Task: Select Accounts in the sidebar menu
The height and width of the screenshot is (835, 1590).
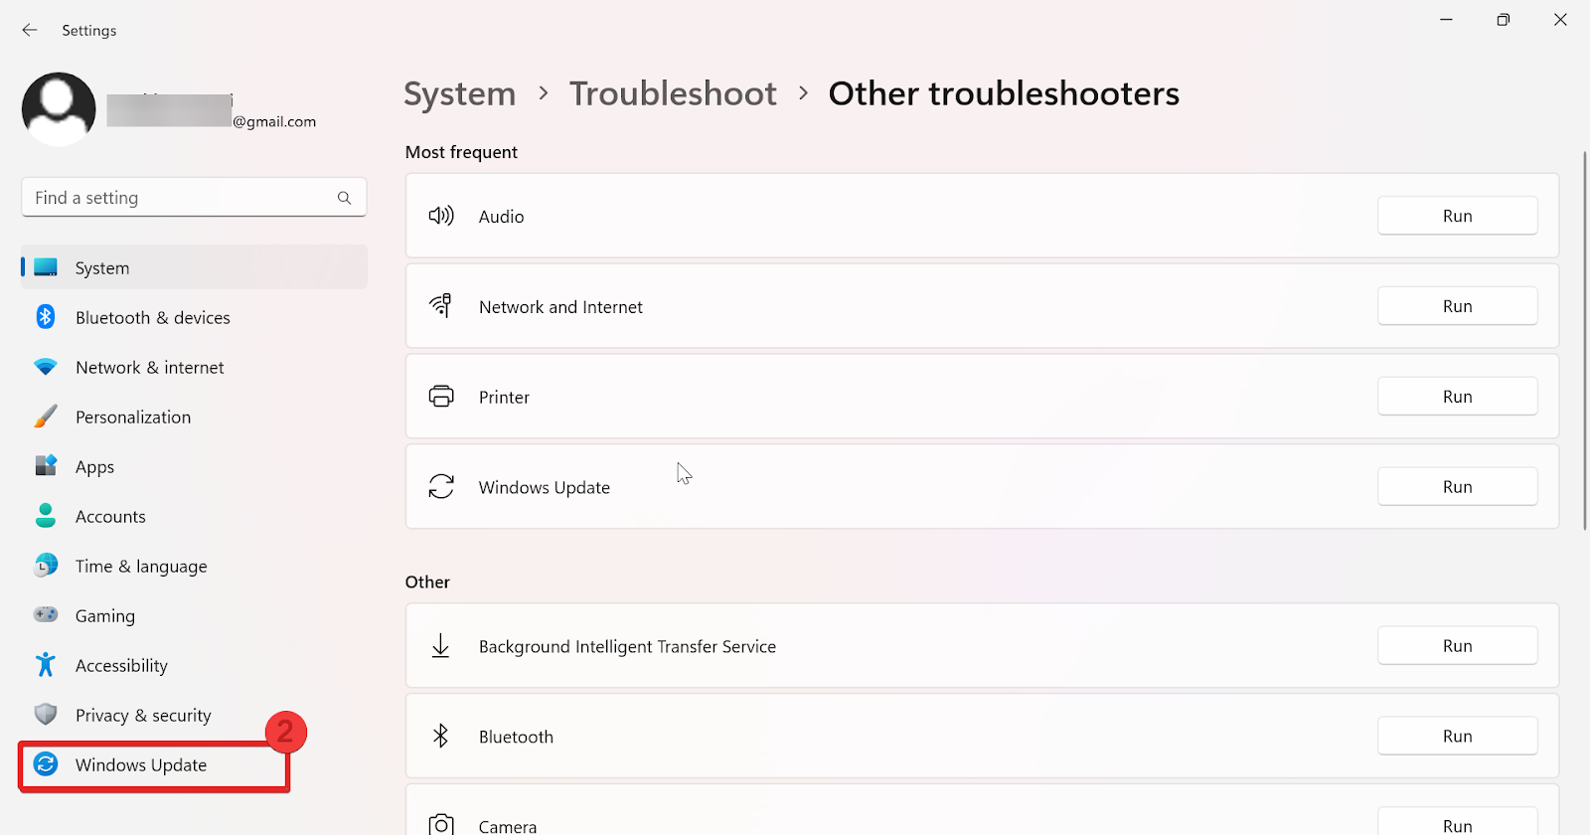Action: (110, 516)
